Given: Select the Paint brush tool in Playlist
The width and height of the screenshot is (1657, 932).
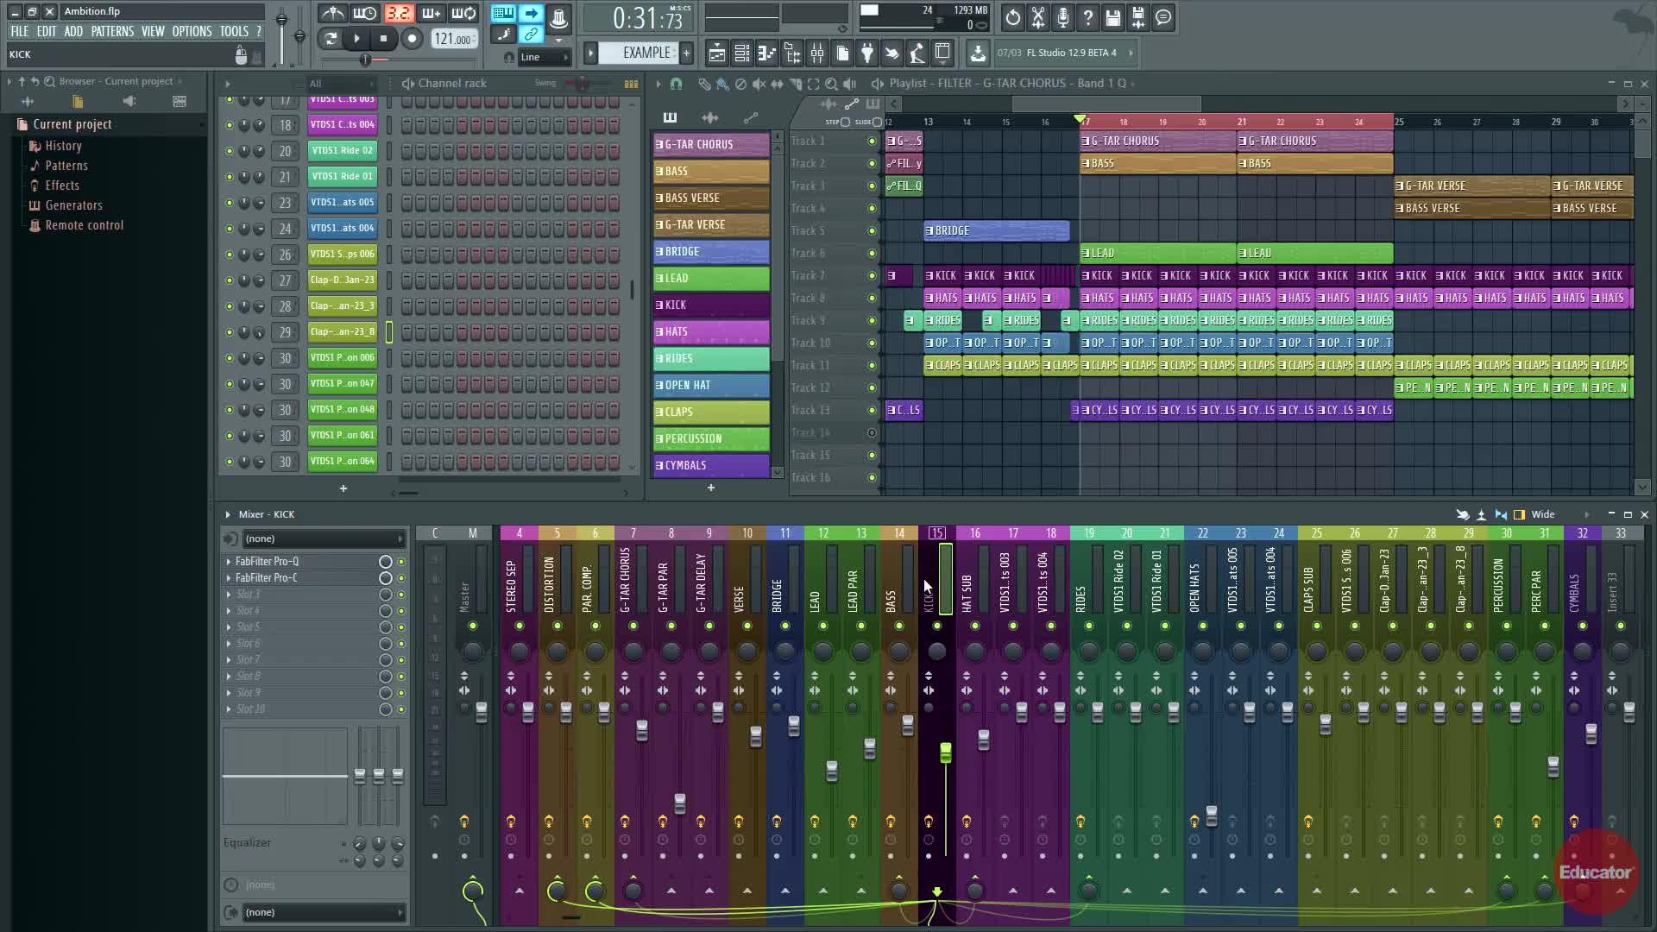Looking at the screenshot, I should (x=722, y=84).
